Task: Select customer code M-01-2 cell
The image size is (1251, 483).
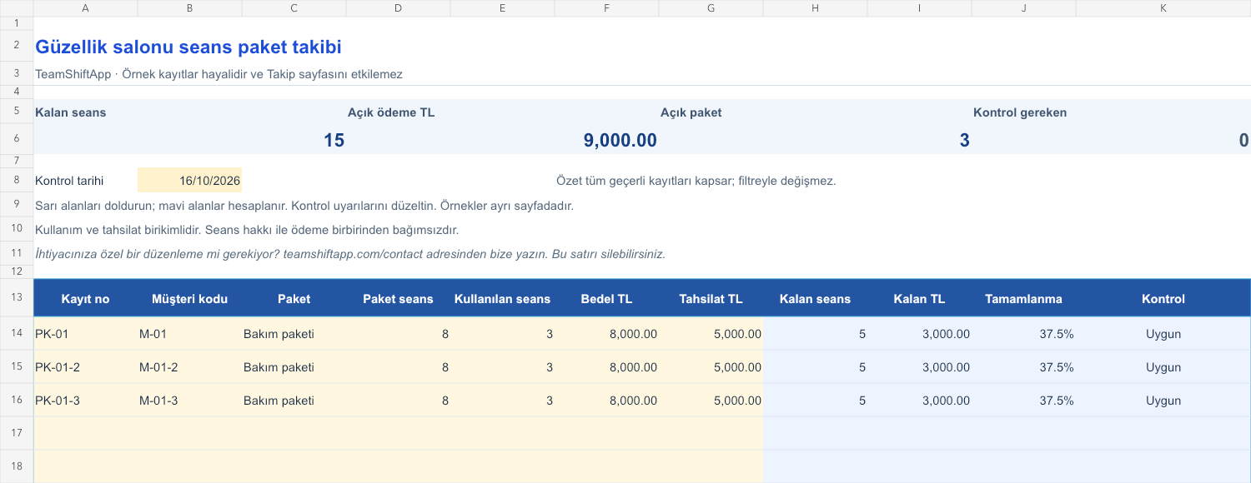Action: (x=190, y=367)
